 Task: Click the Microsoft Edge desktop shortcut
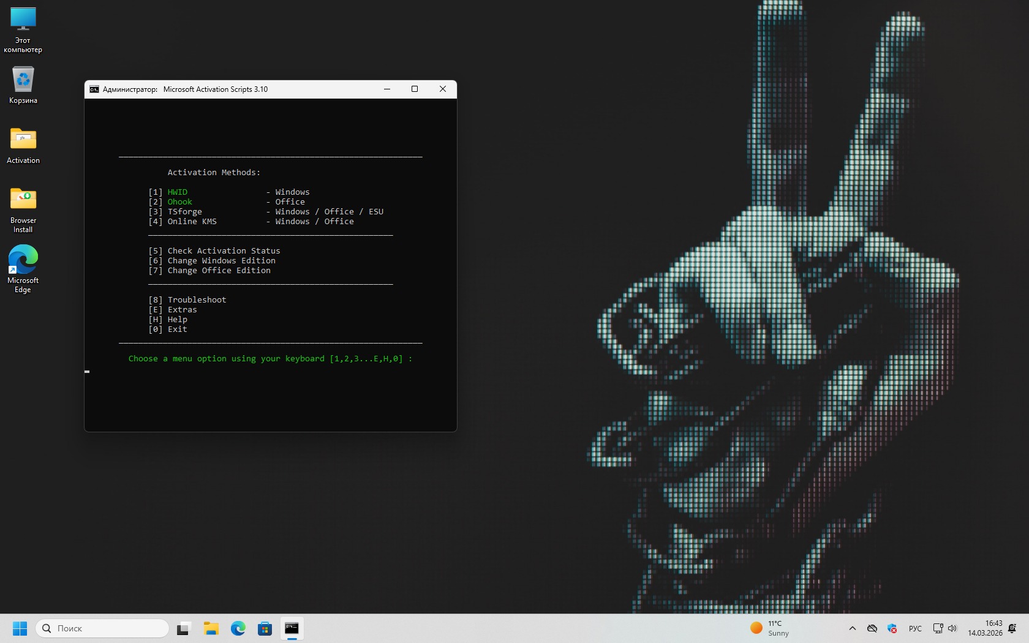(23, 260)
